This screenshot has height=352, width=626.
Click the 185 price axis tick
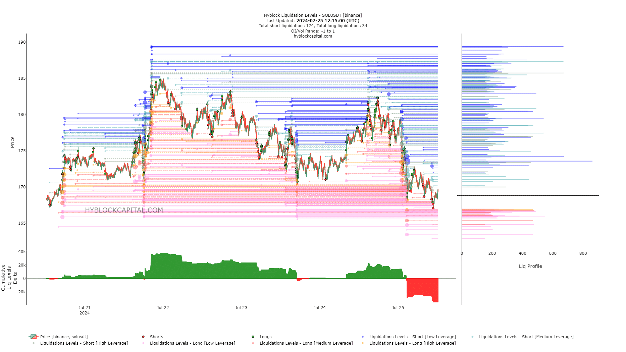[22, 78]
